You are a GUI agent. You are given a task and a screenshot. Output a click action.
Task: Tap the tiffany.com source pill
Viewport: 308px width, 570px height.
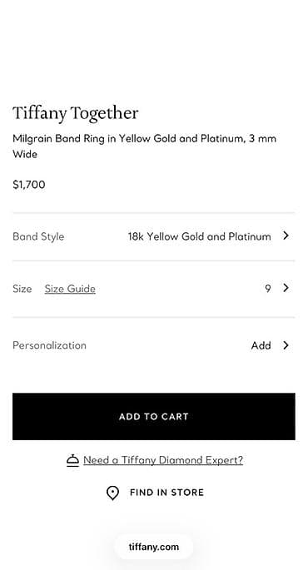pos(154,547)
